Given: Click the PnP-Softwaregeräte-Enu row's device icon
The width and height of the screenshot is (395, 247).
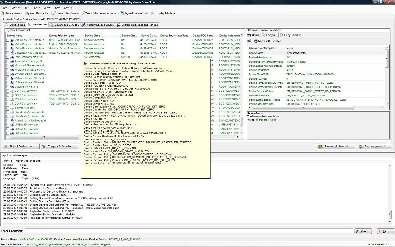Looking at the screenshot, I should [12, 57].
